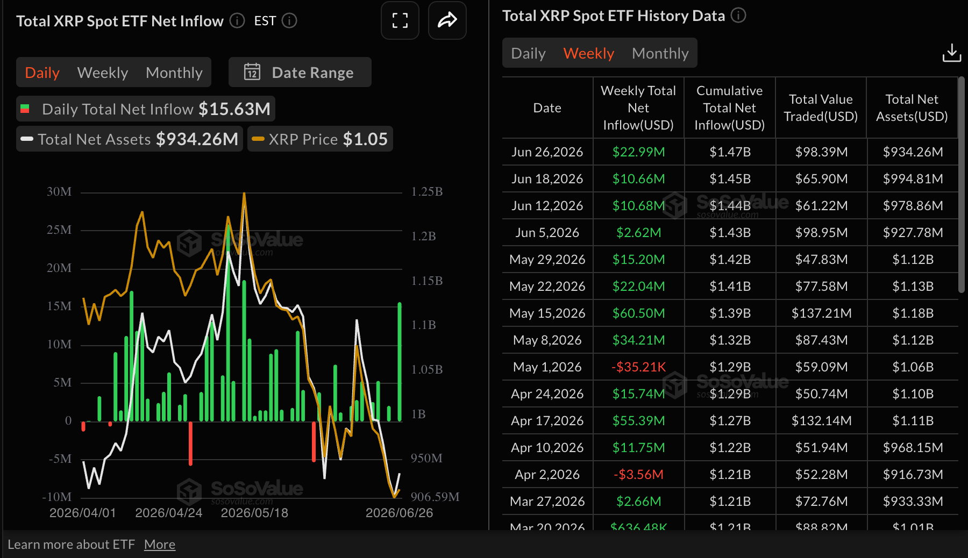
Task: Click the tall green bar at chart's right end
Action: [x=400, y=362]
